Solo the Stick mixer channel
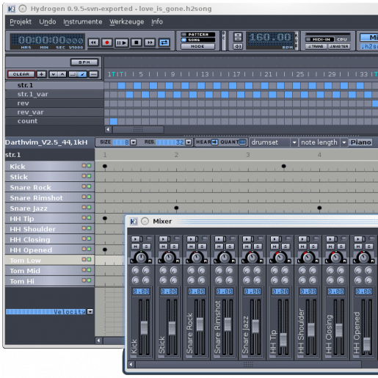Viewport: 378px width, 378px height. point(174,247)
